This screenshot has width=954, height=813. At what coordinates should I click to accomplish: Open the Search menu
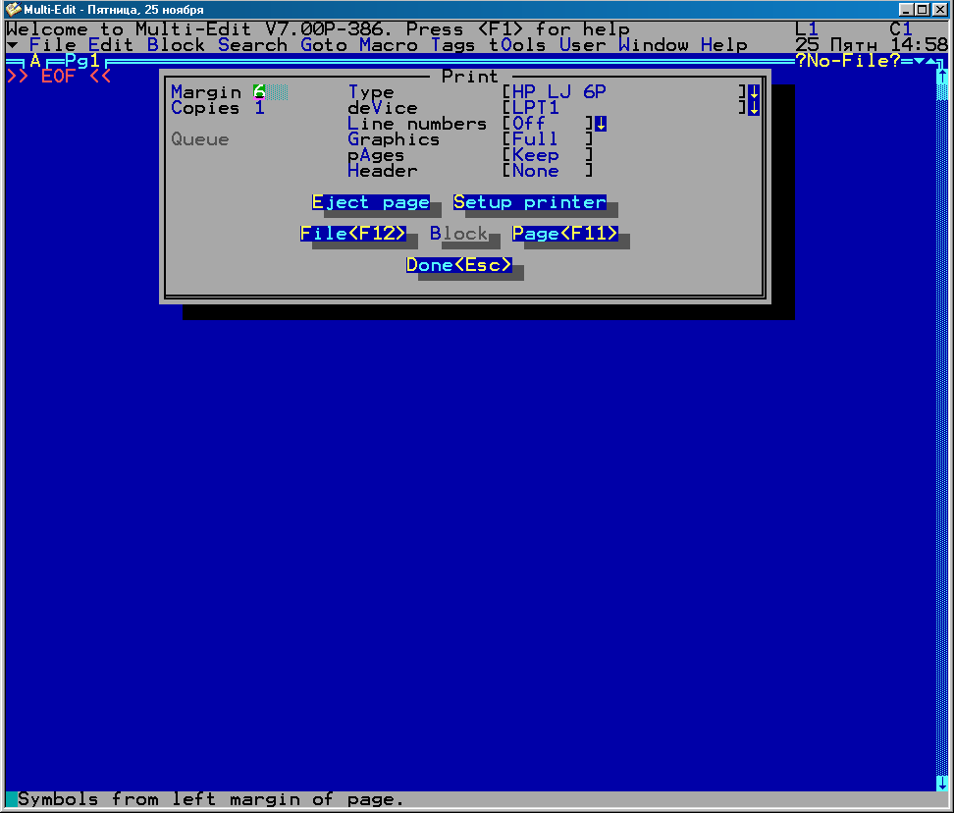(252, 45)
